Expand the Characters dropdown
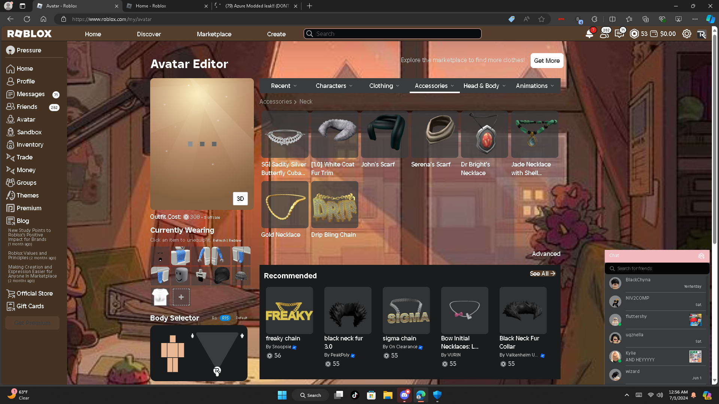 tap(334, 86)
